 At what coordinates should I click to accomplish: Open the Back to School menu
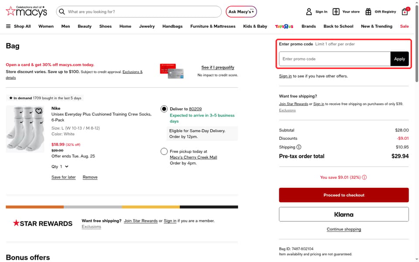338,26
